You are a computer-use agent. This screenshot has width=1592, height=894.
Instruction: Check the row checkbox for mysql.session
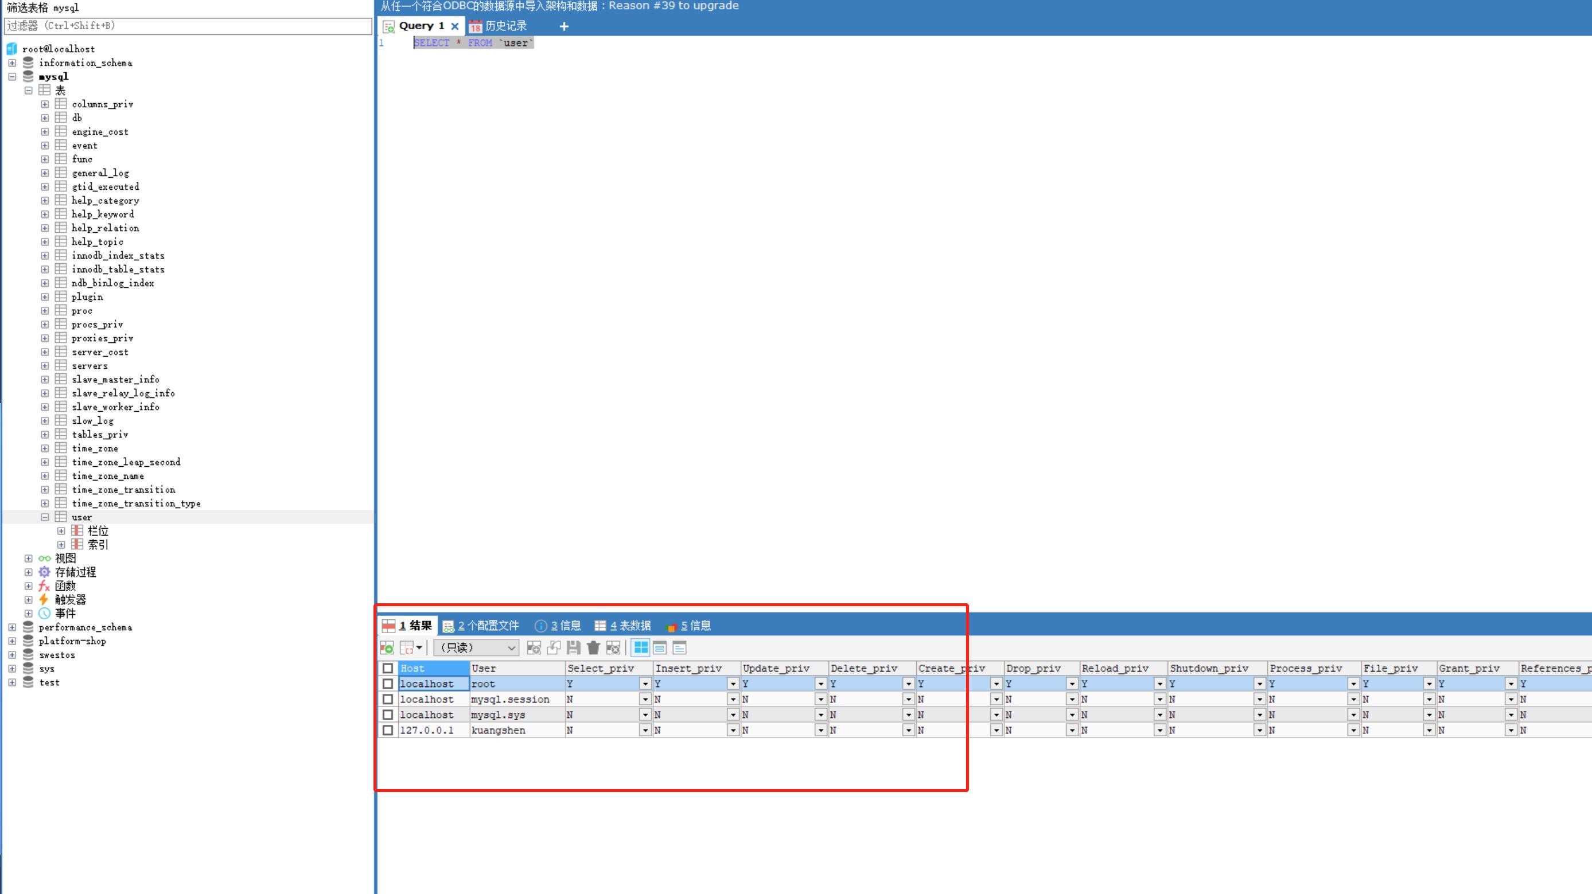point(388,700)
